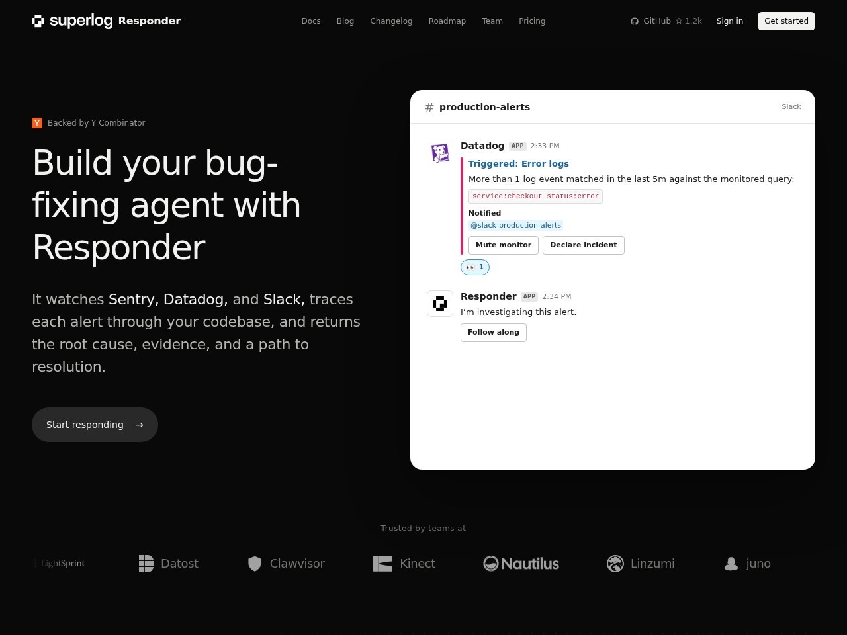Click the Datost logo icon
Viewport: 847px width, 635px height.
point(146,564)
